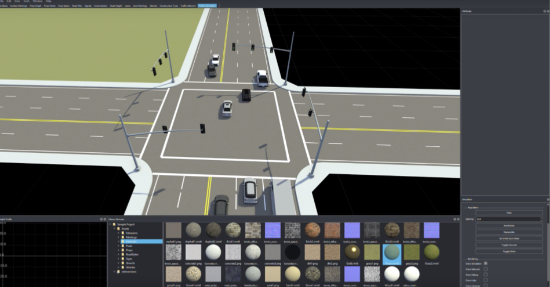The height and width of the screenshot is (287, 550).
Task: Click the Spacing value field
Action: point(508,219)
